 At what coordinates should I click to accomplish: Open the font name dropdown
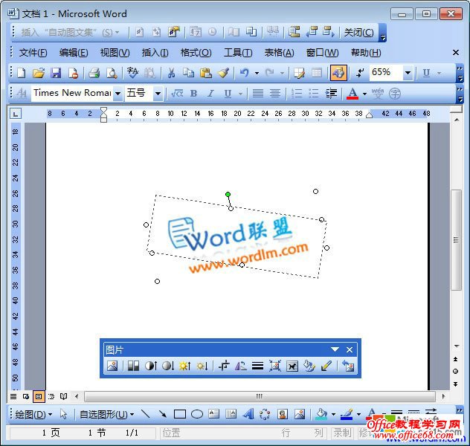pos(117,94)
